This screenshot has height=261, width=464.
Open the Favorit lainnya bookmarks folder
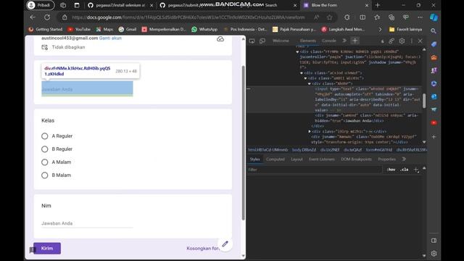[405, 29]
